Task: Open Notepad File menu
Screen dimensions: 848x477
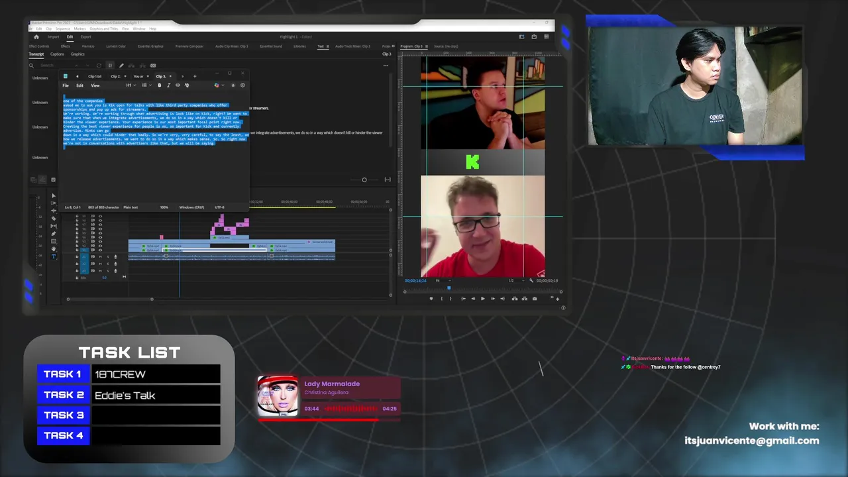Action: [x=66, y=85]
